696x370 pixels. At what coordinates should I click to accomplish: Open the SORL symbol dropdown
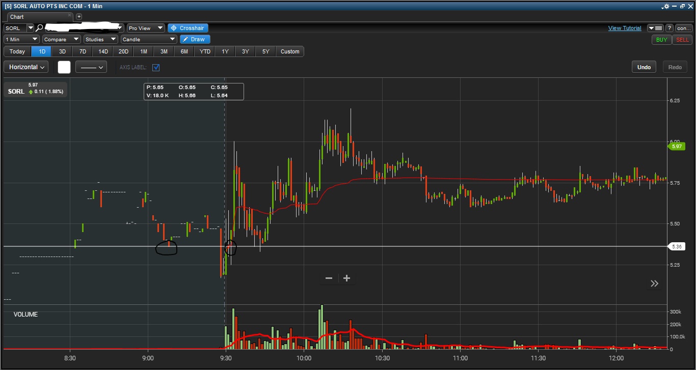30,28
